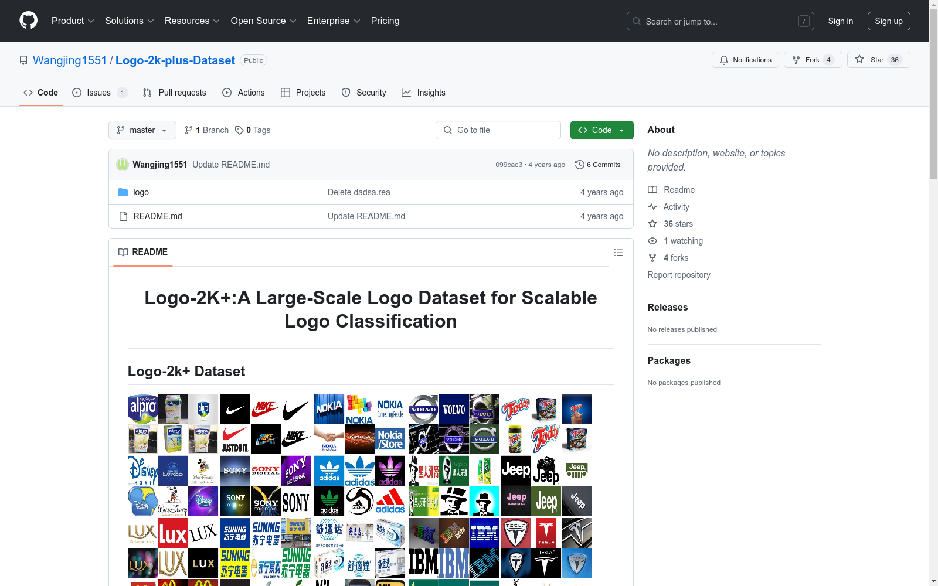Switch to the Issues tab

tap(100, 93)
